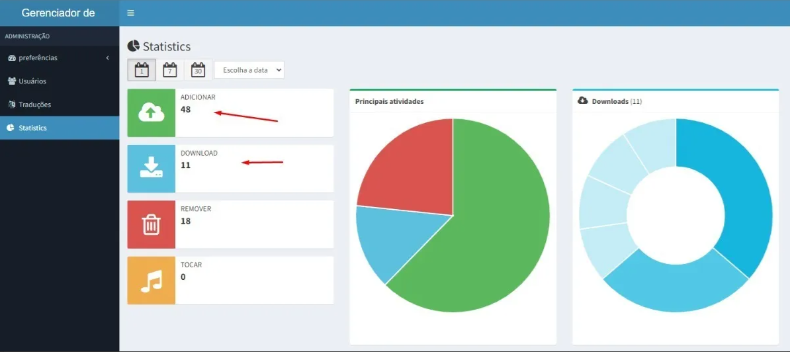Click the 'Gerenciador de' header title
This screenshot has width=790, height=352.
[58, 13]
